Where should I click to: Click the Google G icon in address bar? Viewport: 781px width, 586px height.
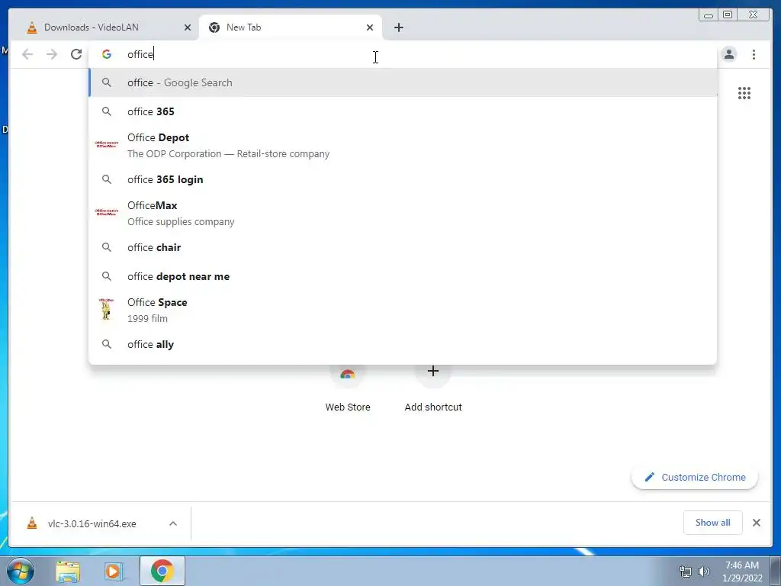[107, 54]
